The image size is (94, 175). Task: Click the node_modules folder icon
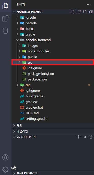pyautogui.click(x=24, y=51)
